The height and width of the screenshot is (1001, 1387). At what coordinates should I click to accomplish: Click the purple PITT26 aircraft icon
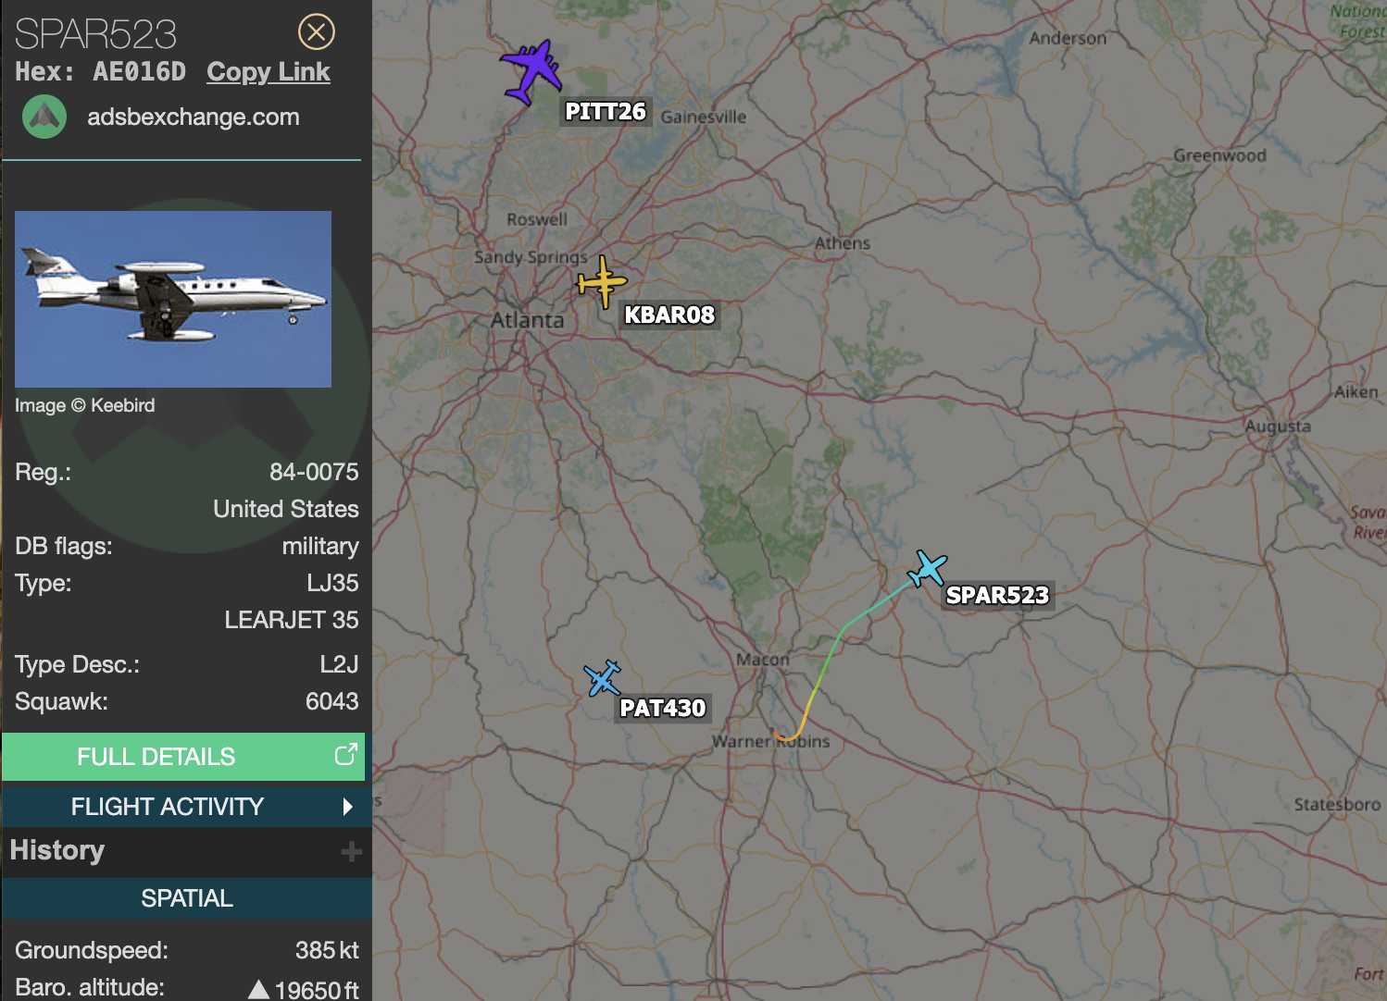click(x=531, y=70)
